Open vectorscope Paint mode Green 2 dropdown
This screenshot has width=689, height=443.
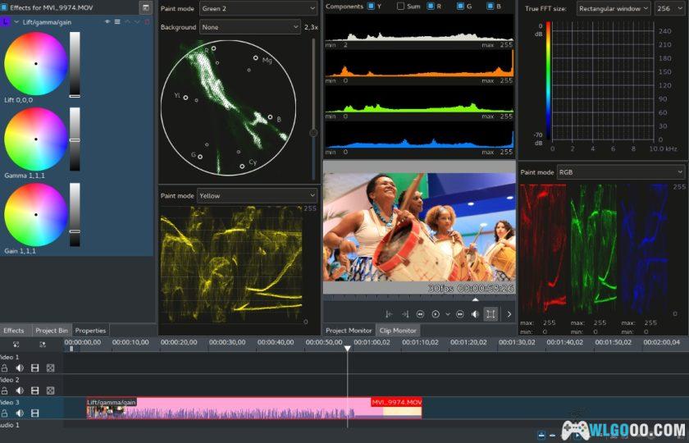pyautogui.click(x=258, y=8)
